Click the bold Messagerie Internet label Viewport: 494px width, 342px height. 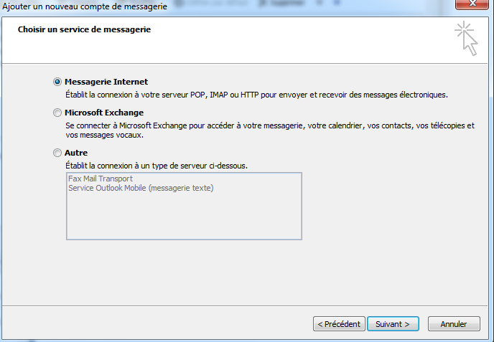106,82
